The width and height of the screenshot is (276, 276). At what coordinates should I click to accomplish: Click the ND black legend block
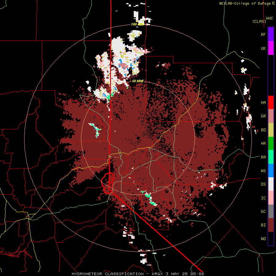click(x=271, y=239)
